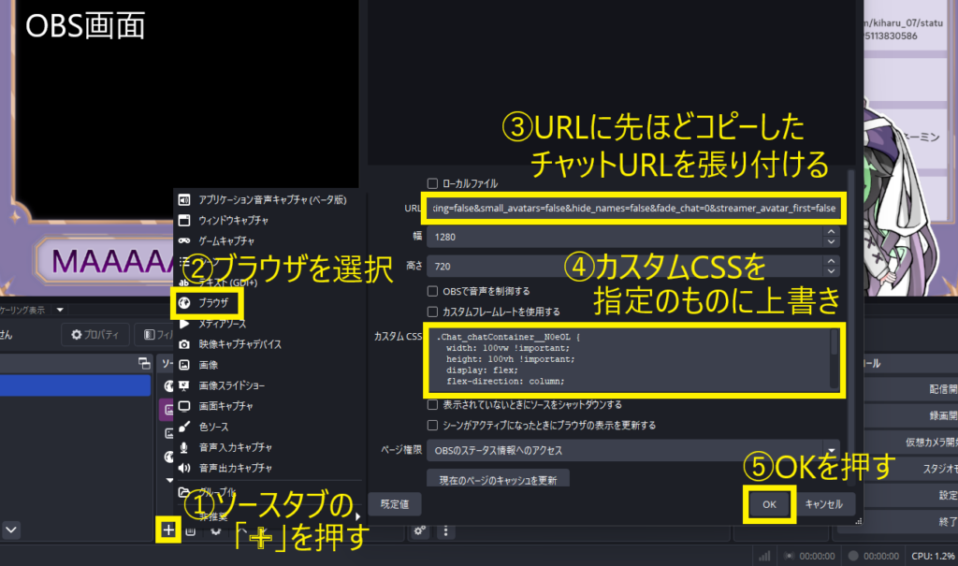Add a new source with the plus button
The image size is (958, 566).
point(168,530)
